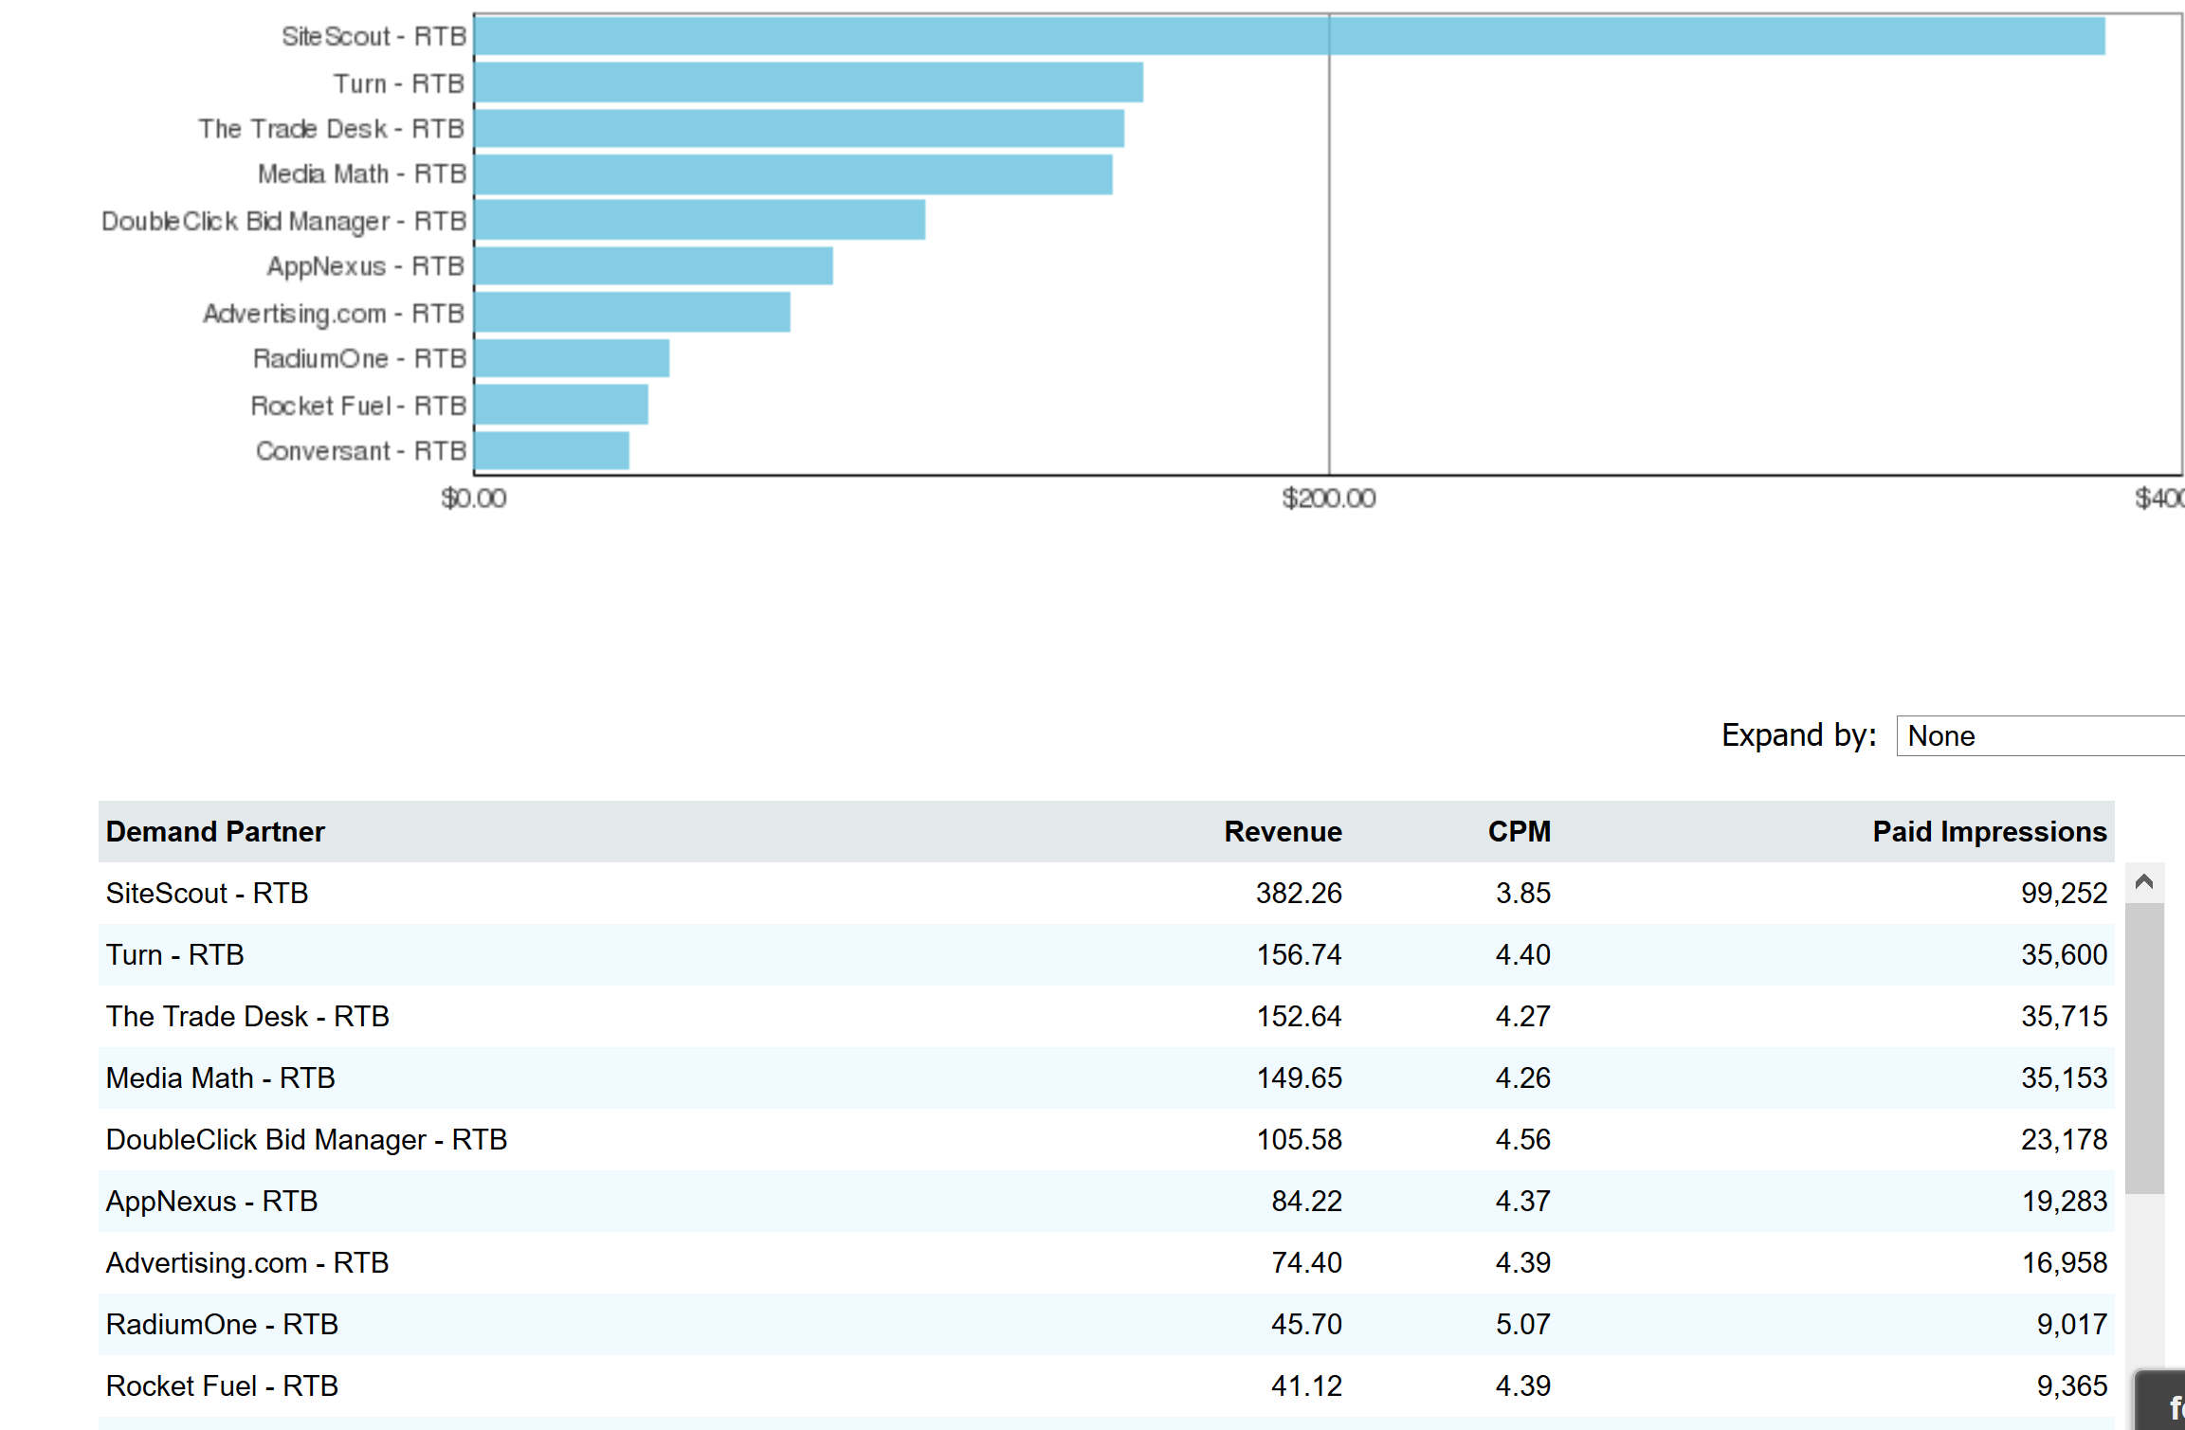Click The Trade Desk - RTB chart bar
The width and height of the screenshot is (2185, 1430).
point(799,128)
